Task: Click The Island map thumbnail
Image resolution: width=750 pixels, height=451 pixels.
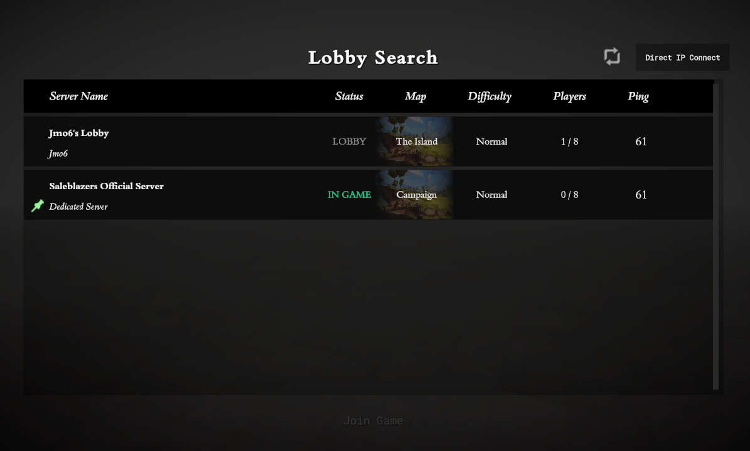Action: tap(415, 142)
